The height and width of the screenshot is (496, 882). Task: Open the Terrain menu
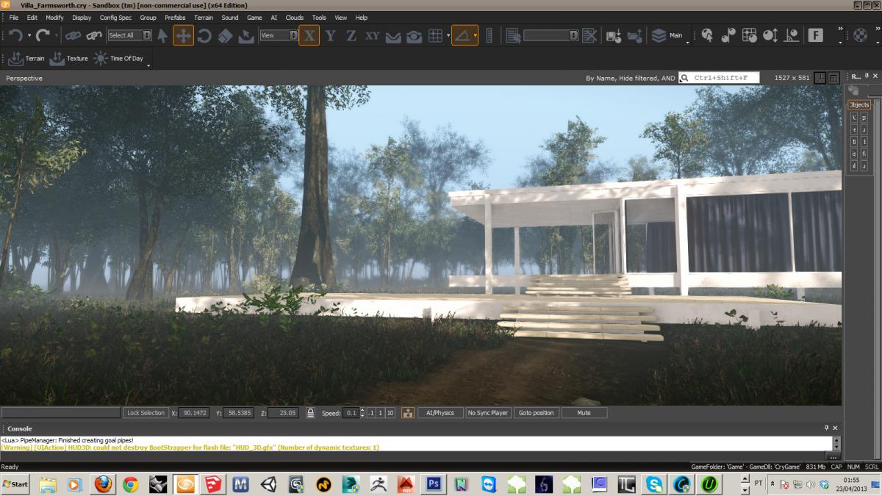click(203, 18)
